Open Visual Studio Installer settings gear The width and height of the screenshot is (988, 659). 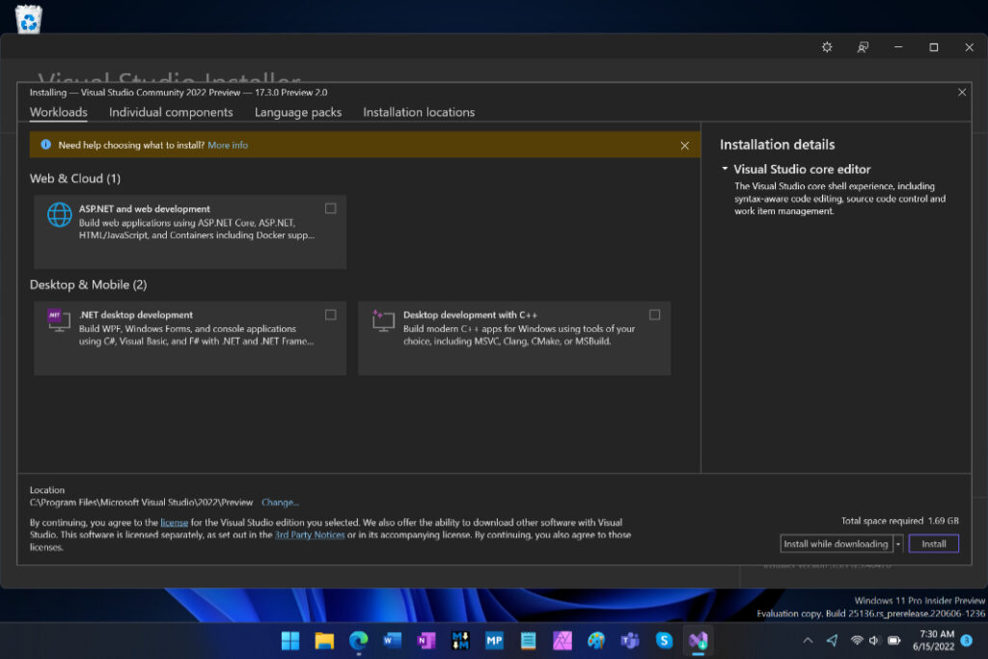827,47
